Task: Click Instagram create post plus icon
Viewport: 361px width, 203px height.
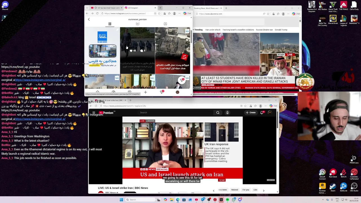Action: [145, 92]
